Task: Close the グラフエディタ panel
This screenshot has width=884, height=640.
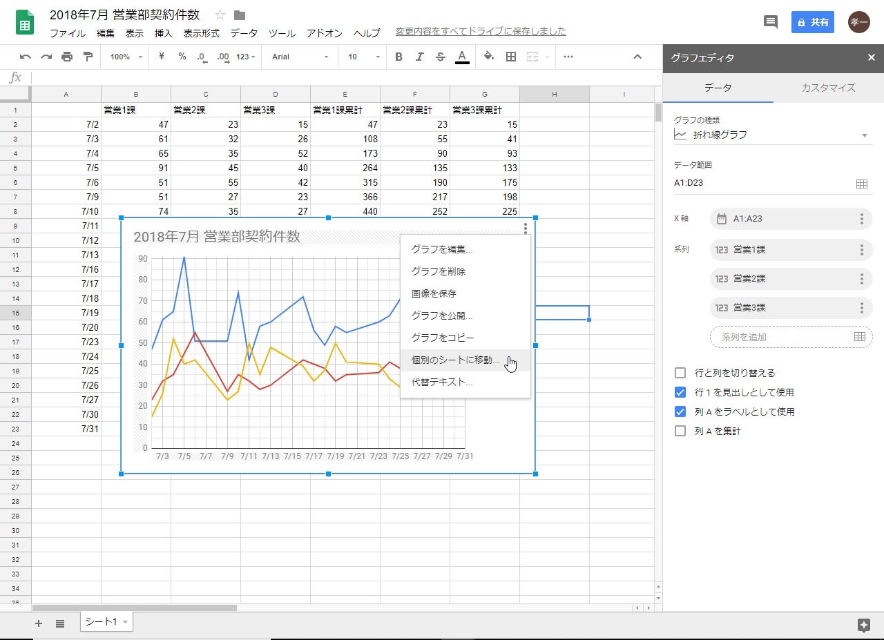Action: tap(872, 58)
